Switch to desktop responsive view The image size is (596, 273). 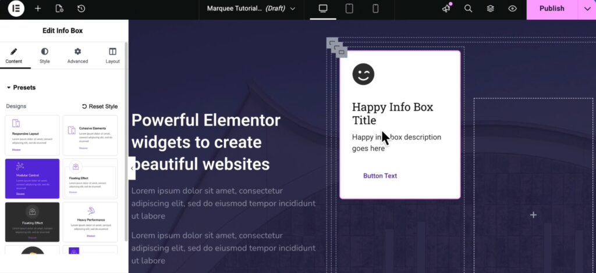[x=323, y=9]
